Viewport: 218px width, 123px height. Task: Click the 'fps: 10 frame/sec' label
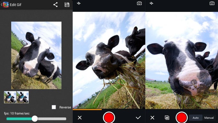pos(17,113)
